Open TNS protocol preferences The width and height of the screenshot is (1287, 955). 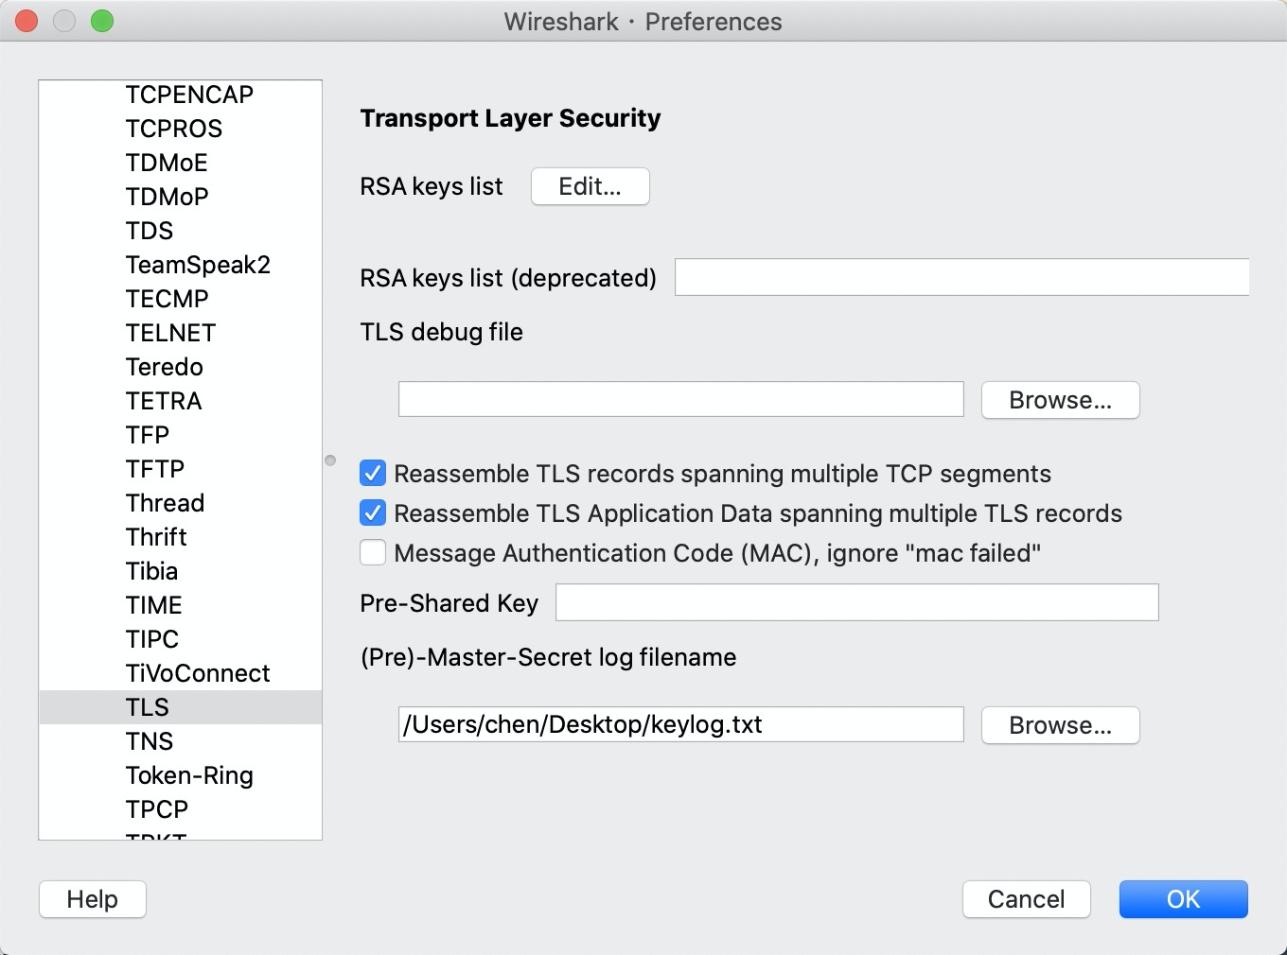point(180,741)
